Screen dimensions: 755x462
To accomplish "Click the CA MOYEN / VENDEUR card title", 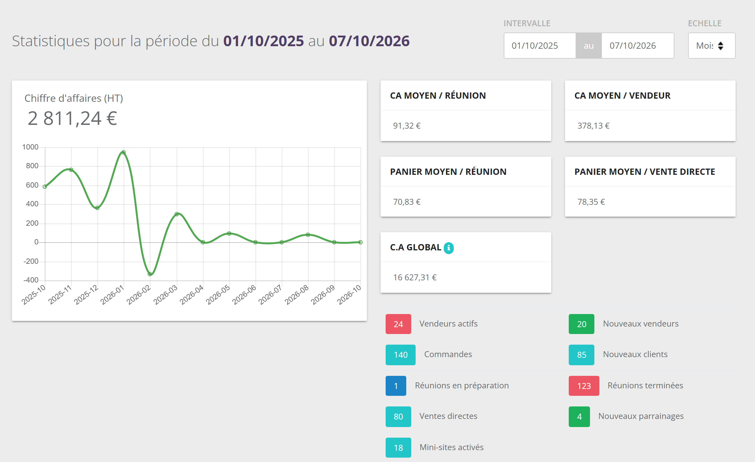I will [622, 96].
